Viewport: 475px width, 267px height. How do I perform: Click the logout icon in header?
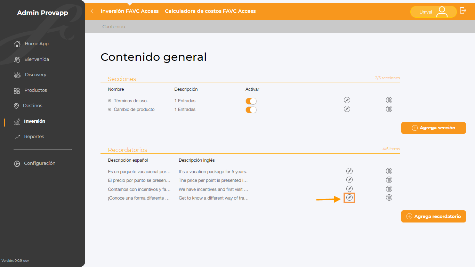463,10
